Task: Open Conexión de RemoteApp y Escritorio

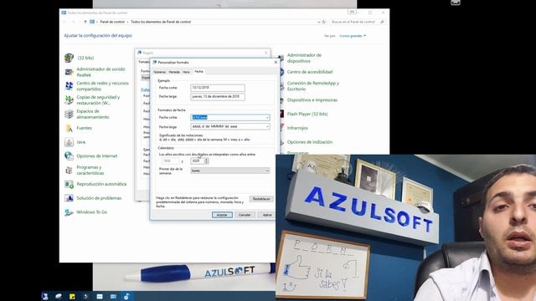Action: 313,86
